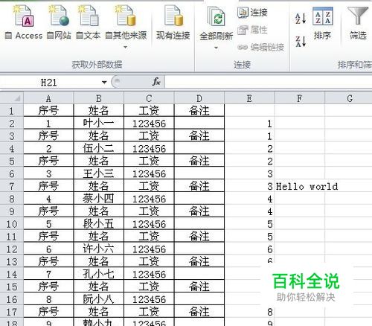This screenshot has width=372, height=326.
Task: Expand 自其他来源 dropdown arrow
Action: (x=126, y=47)
